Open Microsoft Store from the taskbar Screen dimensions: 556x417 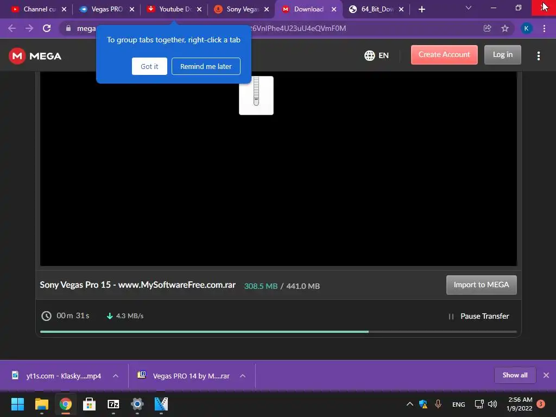coord(90,404)
